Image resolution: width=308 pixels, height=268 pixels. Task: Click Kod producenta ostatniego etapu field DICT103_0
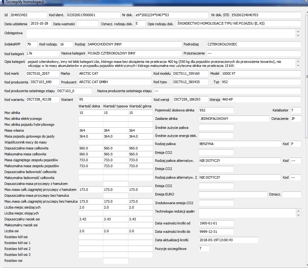(74, 91)
